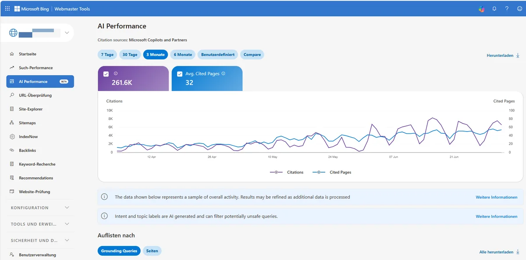
Task: Click the Webmaster Tools title
Action: pyautogui.click(x=72, y=9)
